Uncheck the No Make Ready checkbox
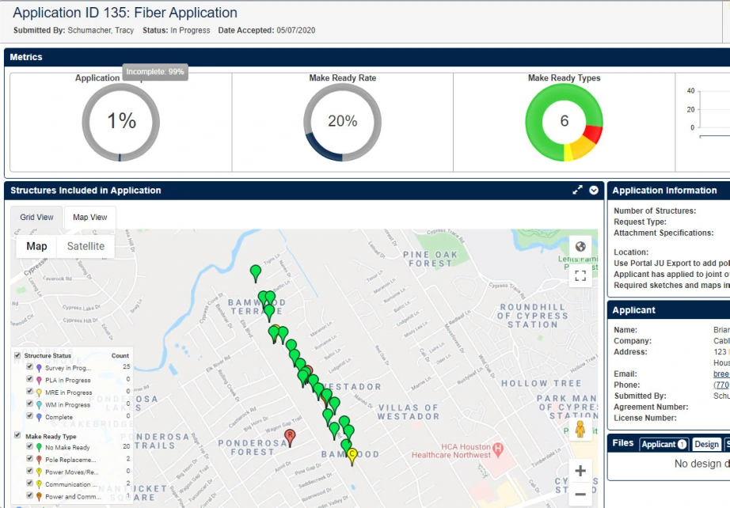The width and height of the screenshot is (730, 508). (x=30, y=446)
